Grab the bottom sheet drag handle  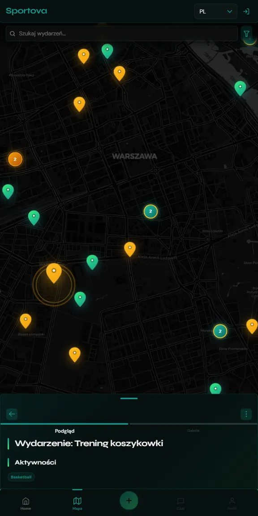129,399
